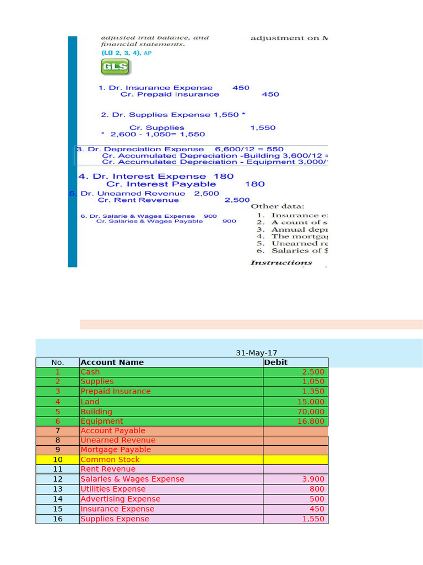
Task: Click the Insurance Expense debit 450
Action: (296, 509)
